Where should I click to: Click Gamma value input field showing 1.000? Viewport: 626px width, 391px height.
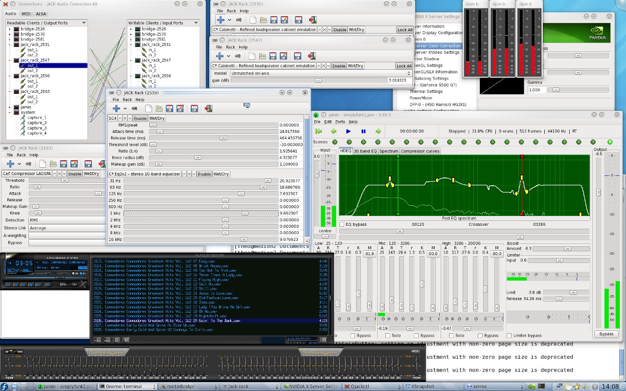(536, 90)
